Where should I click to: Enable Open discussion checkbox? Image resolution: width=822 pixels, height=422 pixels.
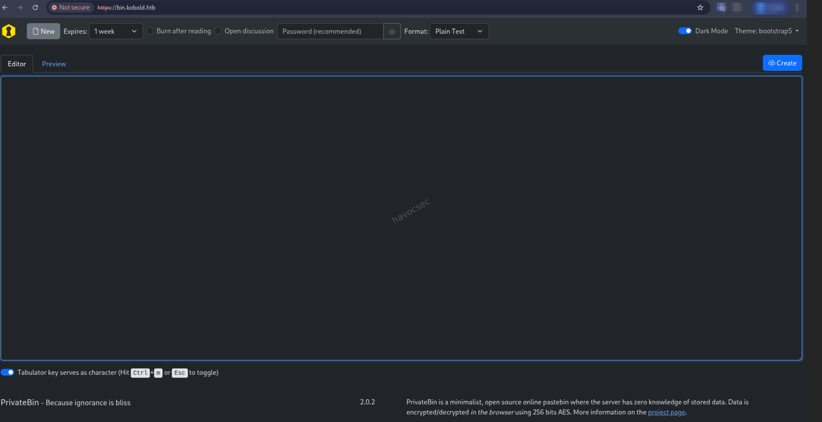pos(218,31)
